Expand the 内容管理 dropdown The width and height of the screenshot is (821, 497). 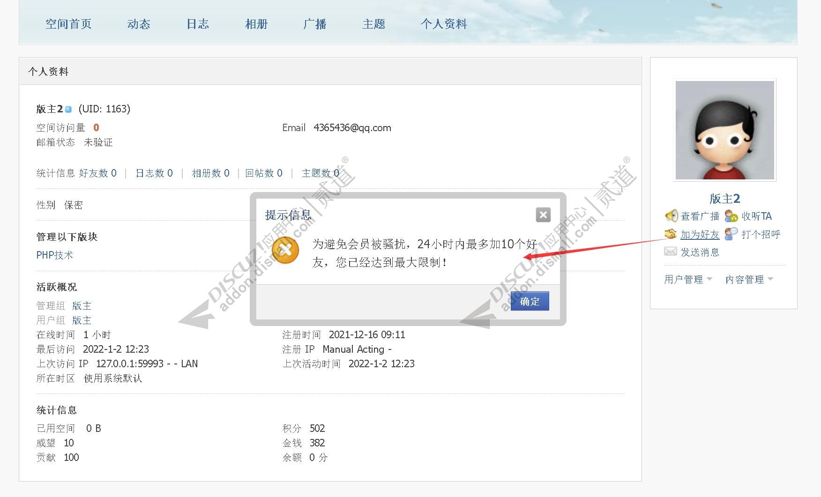click(x=749, y=279)
